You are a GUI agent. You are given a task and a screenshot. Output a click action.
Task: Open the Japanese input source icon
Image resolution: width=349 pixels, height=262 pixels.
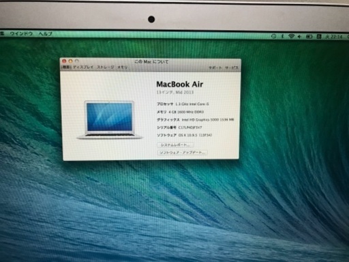tap(319, 36)
